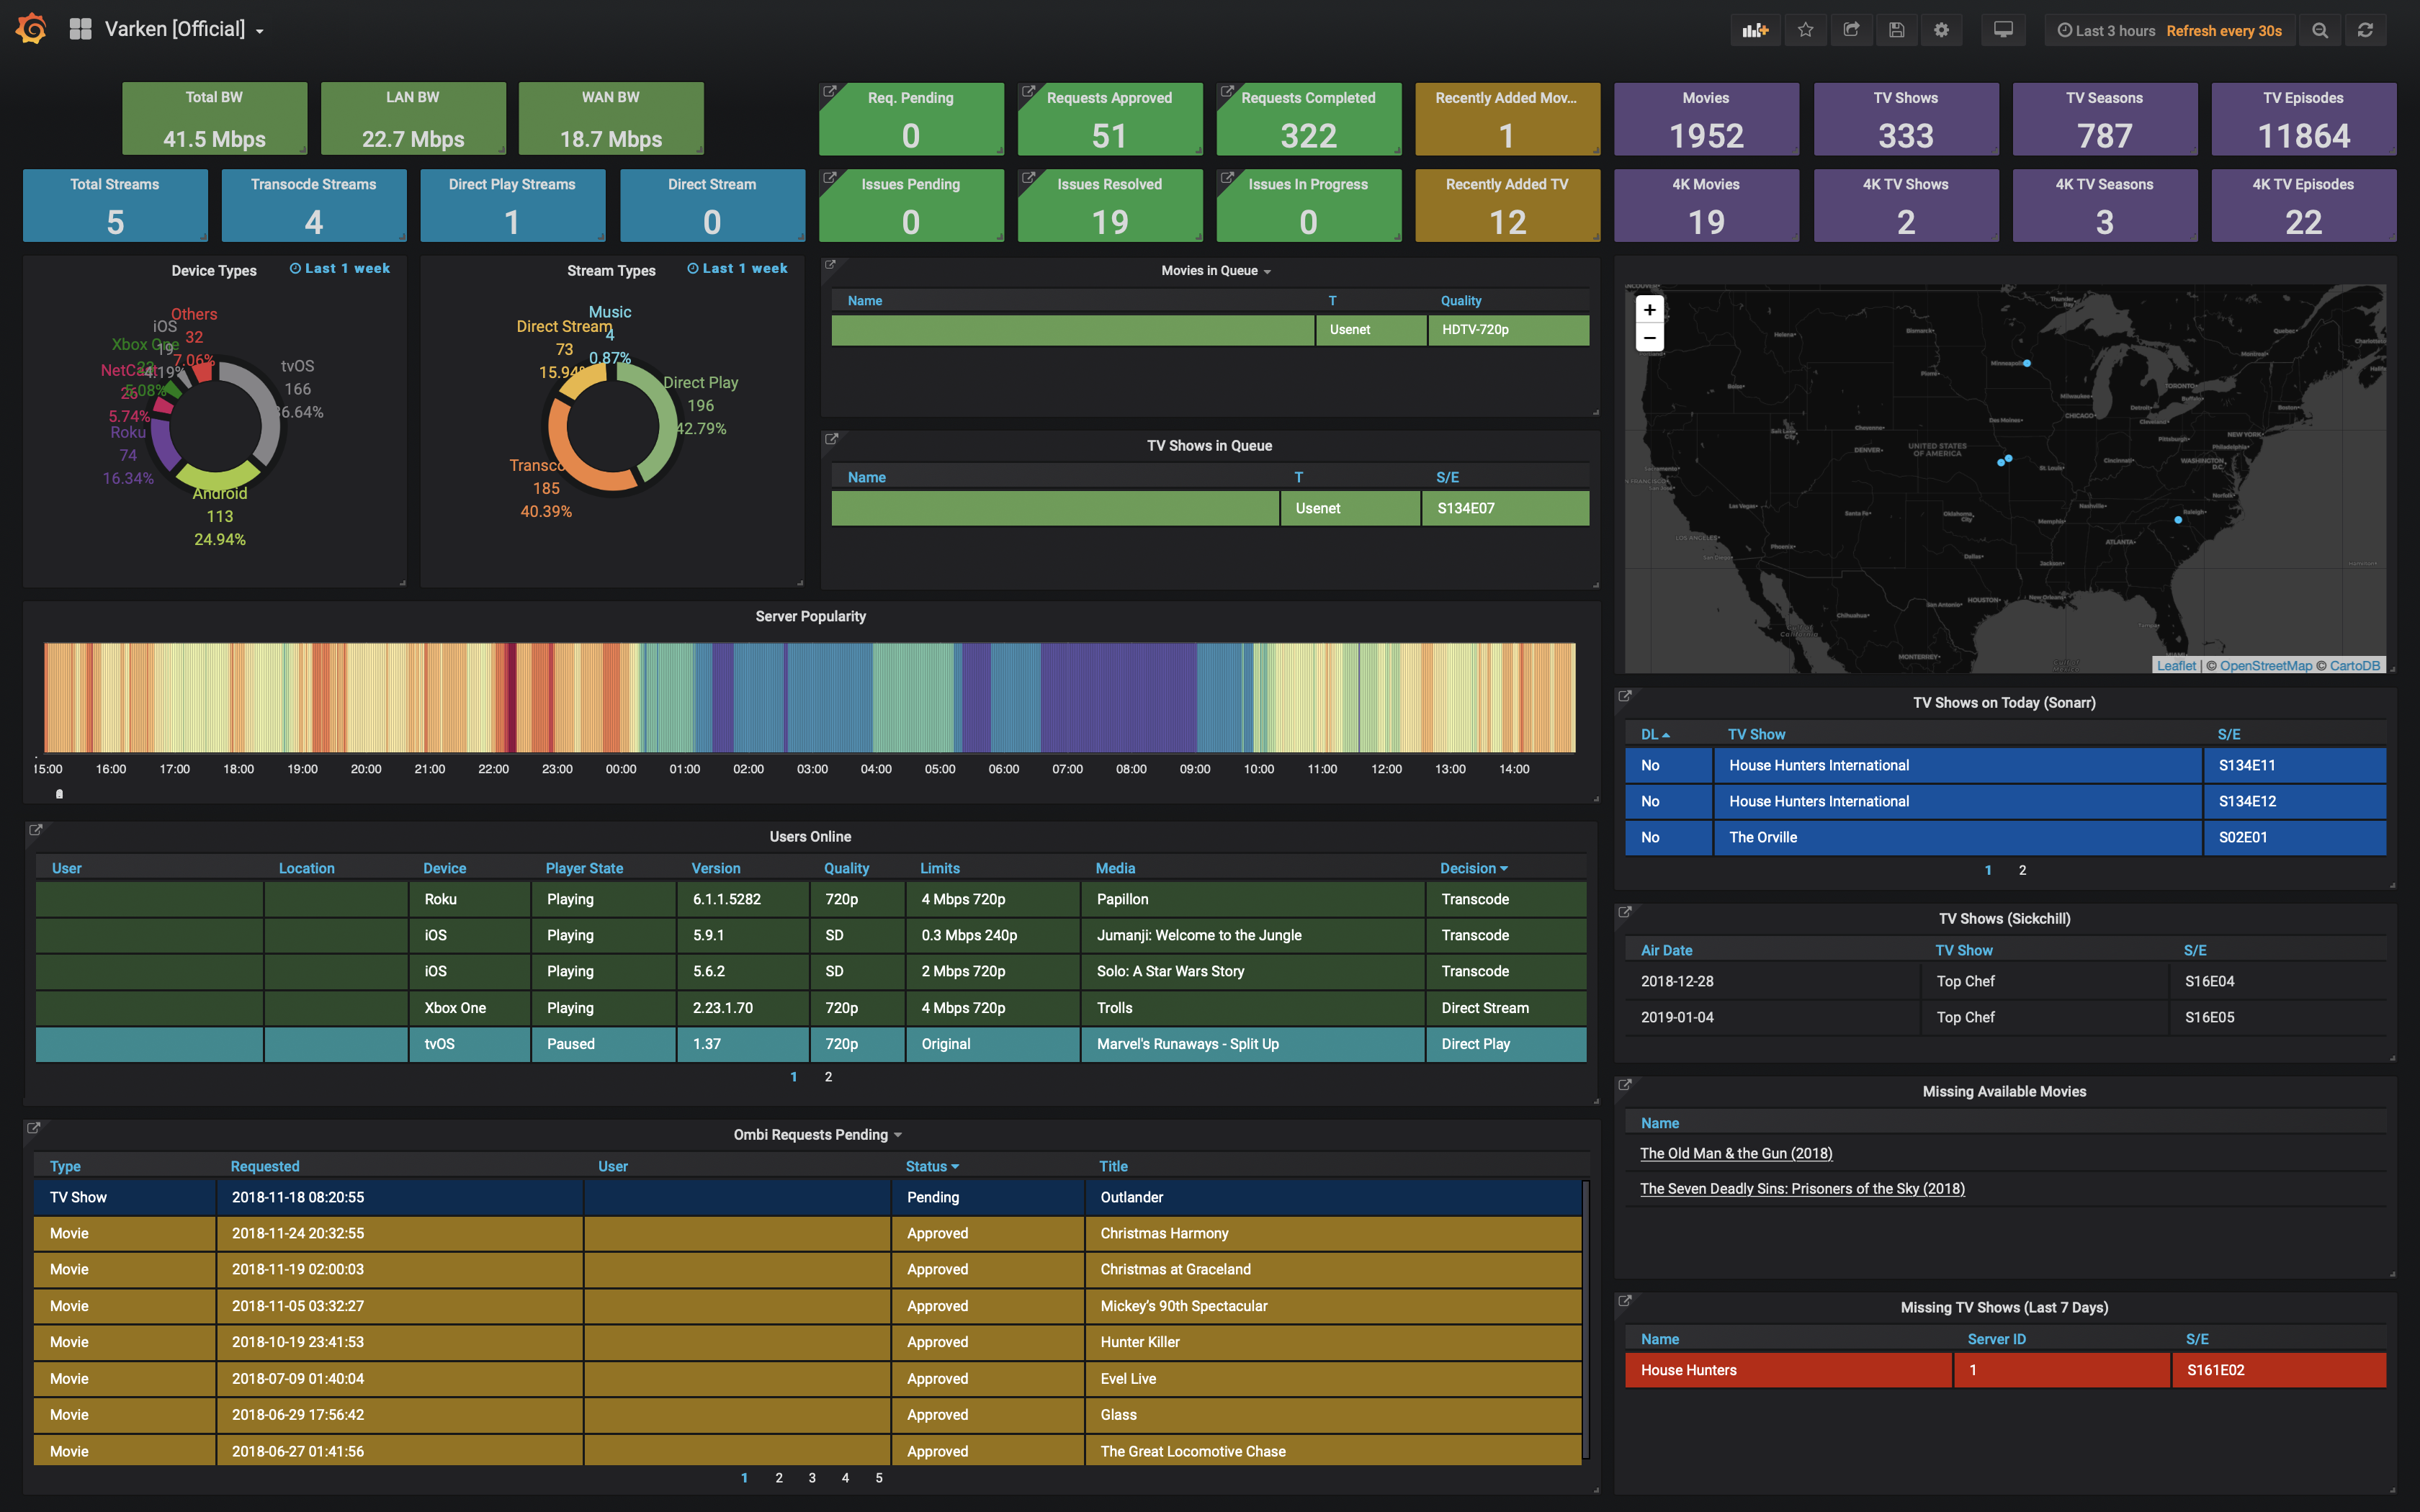Open dashboard settings gear icon
Image resolution: width=2420 pixels, height=1512 pixels.
[x=1941, y=30]
